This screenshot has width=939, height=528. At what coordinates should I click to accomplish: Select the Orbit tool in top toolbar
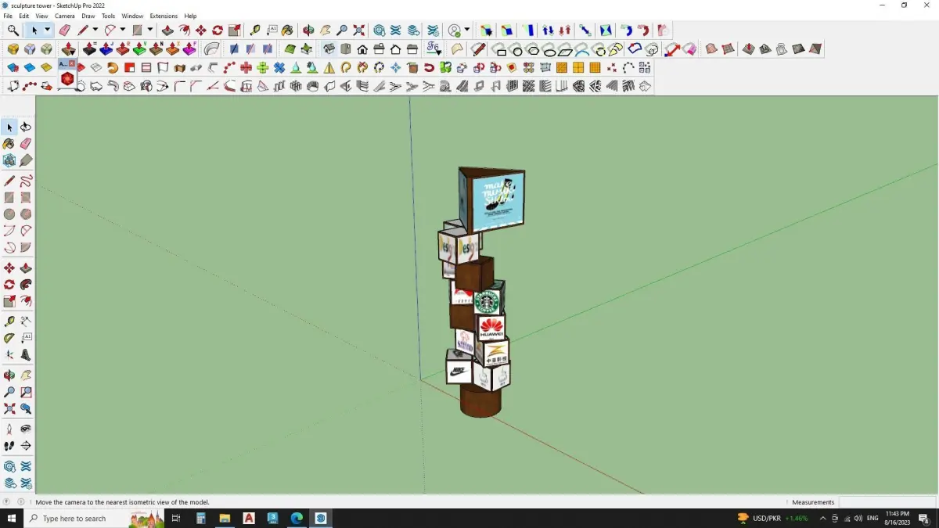coord(308,31)
